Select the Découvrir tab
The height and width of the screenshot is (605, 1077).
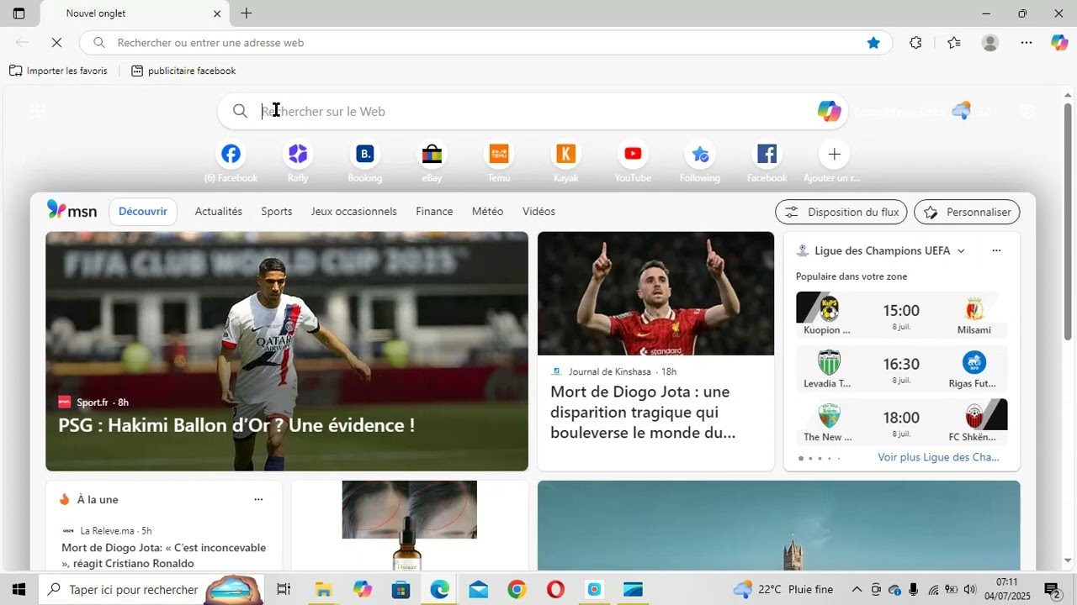point(143,212)
